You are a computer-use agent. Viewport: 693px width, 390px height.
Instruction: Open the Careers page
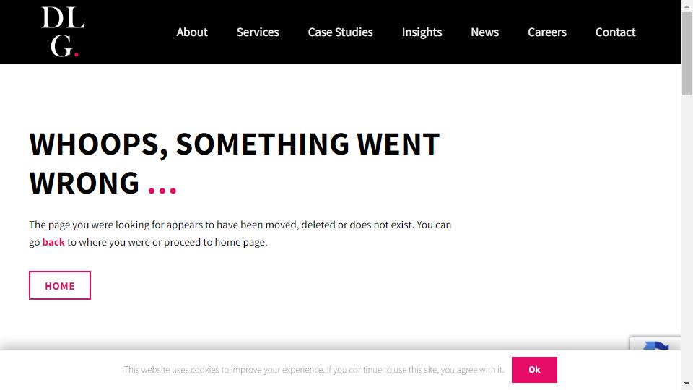[x=546, y=32]
